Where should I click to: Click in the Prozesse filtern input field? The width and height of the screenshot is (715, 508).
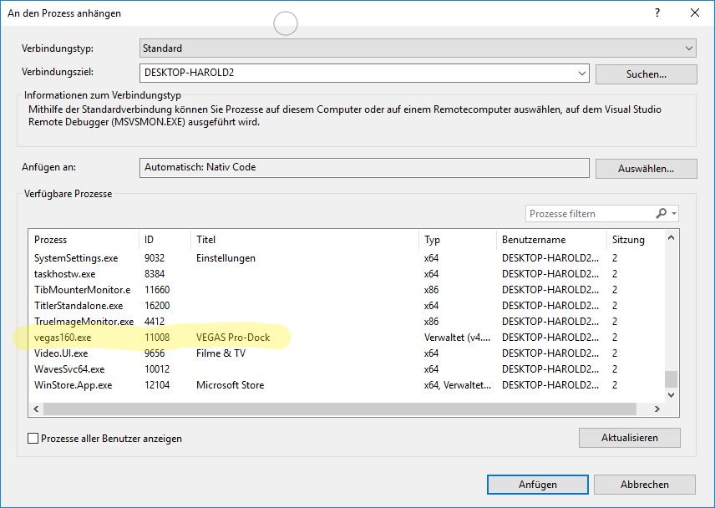[589, 214]
